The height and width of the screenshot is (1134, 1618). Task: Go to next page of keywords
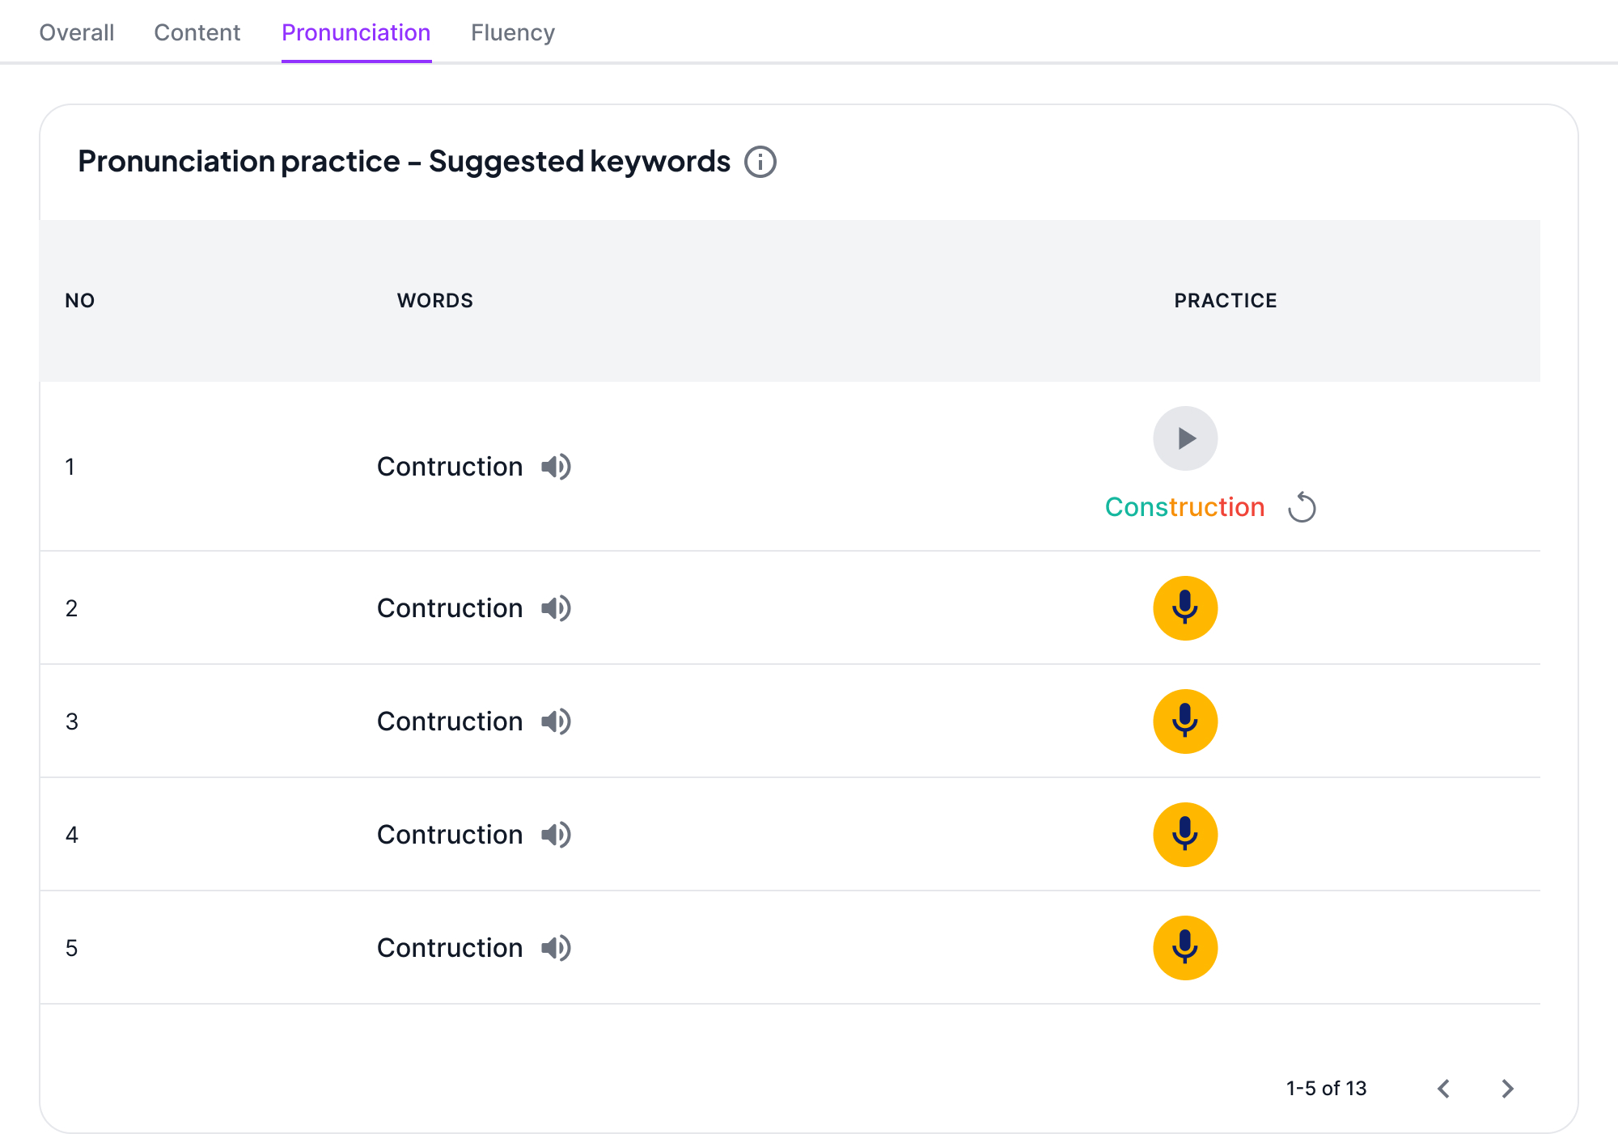click(x=1507, y=1089)
